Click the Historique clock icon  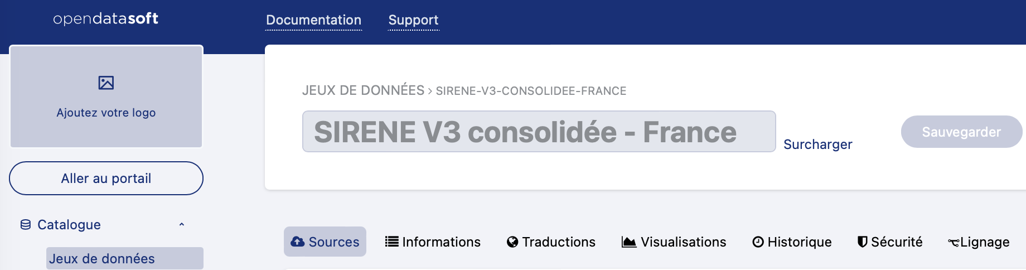click(758, 242)
